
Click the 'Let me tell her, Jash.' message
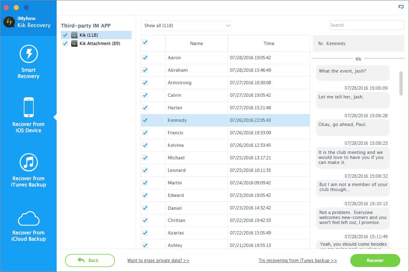click(x=353, y=100)
